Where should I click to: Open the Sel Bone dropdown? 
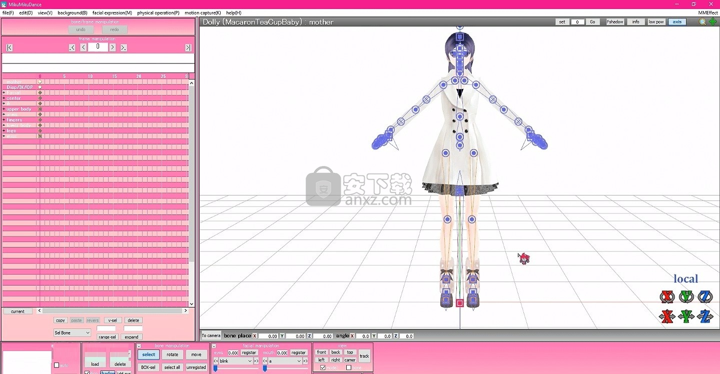73,332
